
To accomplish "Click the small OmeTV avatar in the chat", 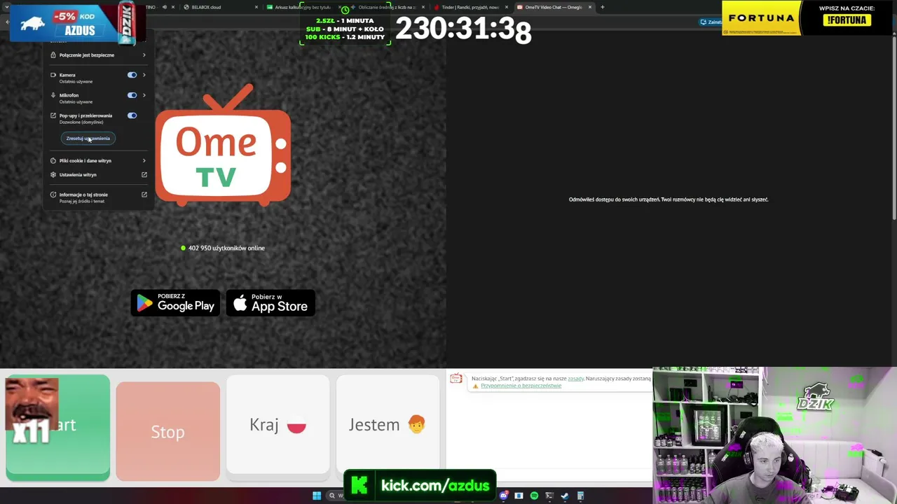I will tap(456, 379).
